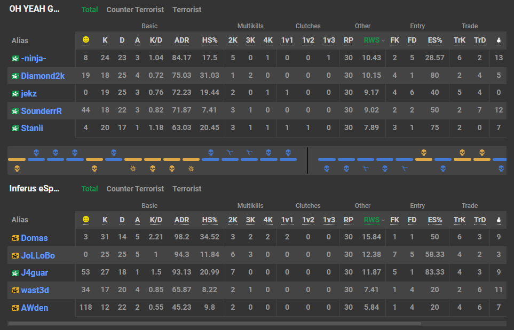This screenshot has height=330, width=514.
Task: Click the bomb column icon in OH YEAH table
Action: pos(499,41)
